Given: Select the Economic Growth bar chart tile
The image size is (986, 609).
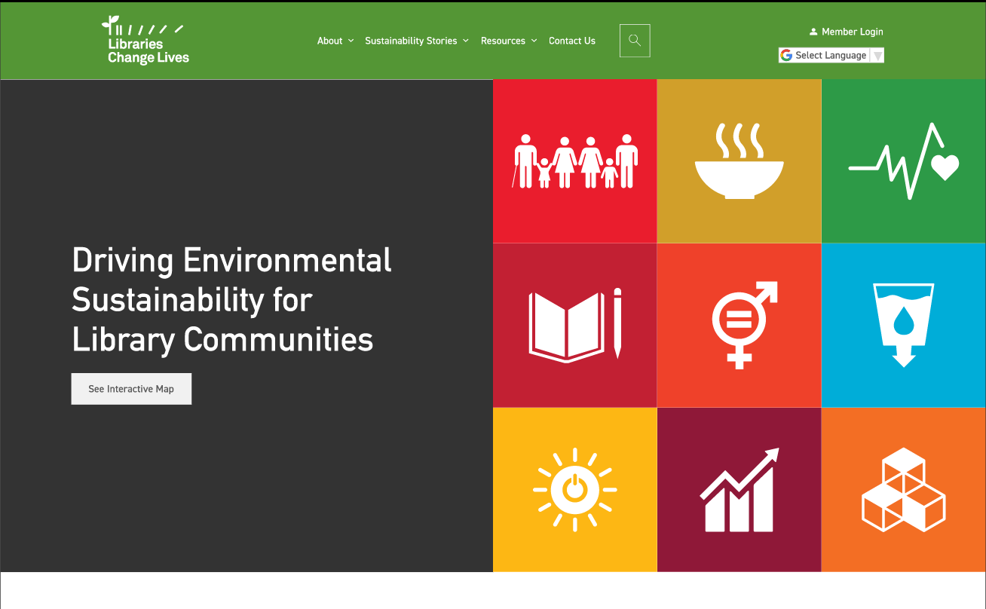Looking at the screenshot, I should (739, 489).
